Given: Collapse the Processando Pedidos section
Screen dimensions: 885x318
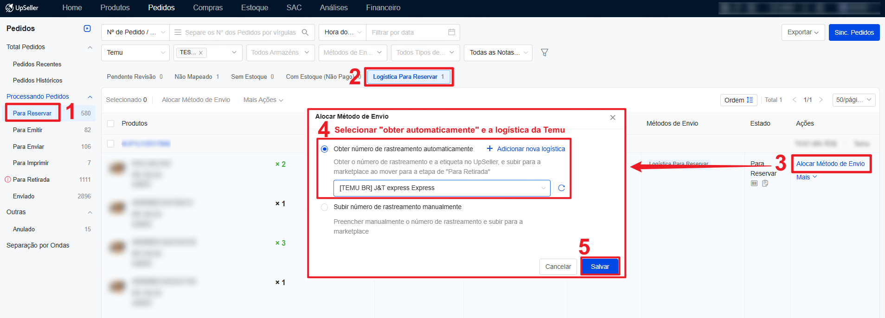Looking at the screenshot, I should tap(90, 96).
